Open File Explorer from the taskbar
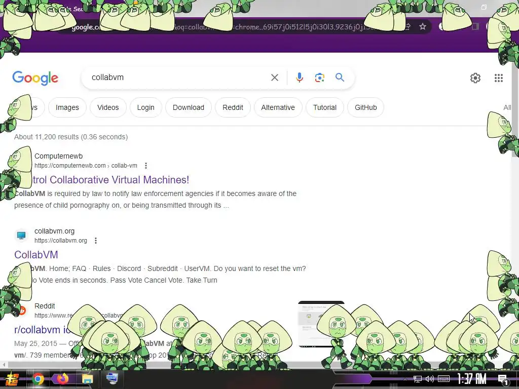Screen dimensions: 519x389 click(x=87, y=379)
